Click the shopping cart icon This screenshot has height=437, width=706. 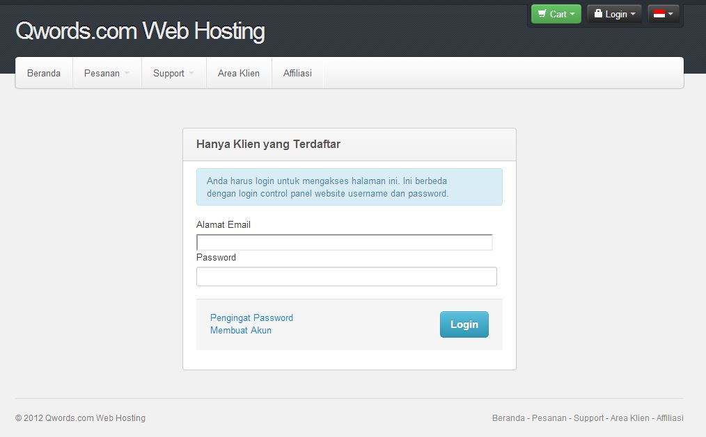542,14
